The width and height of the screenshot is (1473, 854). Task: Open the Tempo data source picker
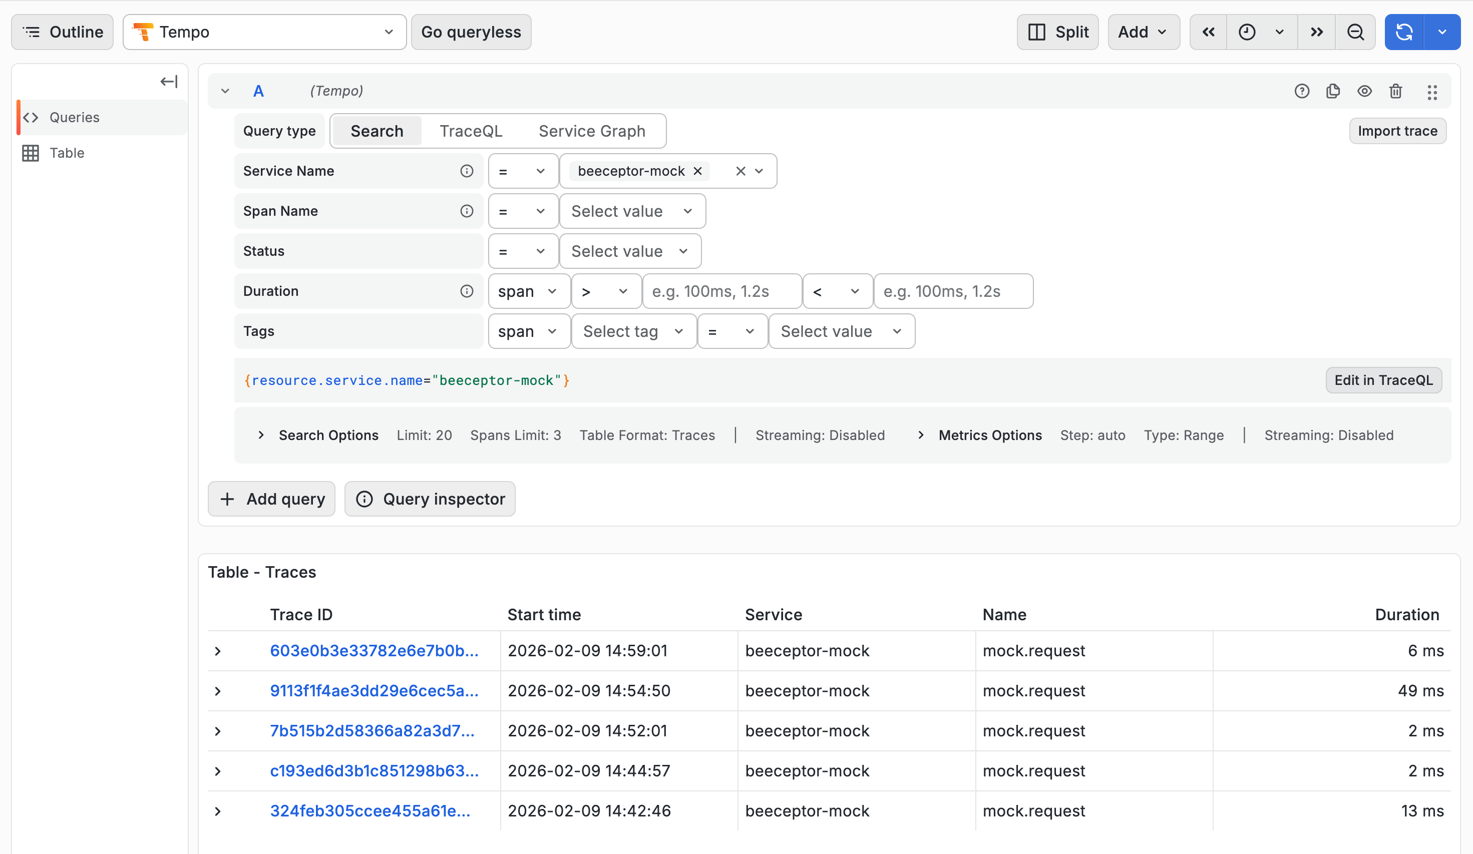click(x=264, y=32)
